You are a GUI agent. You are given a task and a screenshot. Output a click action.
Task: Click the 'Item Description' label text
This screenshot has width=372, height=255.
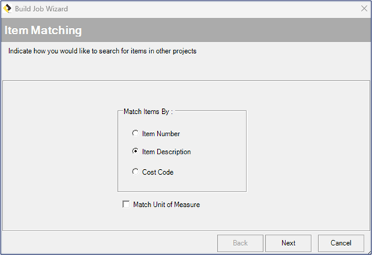click(x=166, y=152)
